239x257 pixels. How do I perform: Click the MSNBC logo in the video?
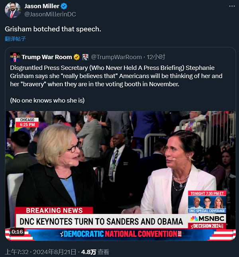coord(207,219)
